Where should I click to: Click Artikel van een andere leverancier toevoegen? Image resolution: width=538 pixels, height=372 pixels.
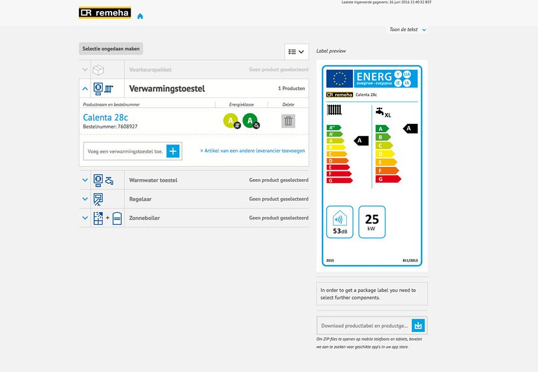pos(253,151)
